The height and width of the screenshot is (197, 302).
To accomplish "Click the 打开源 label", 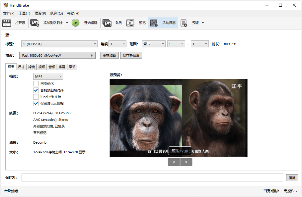I will 20,23.
